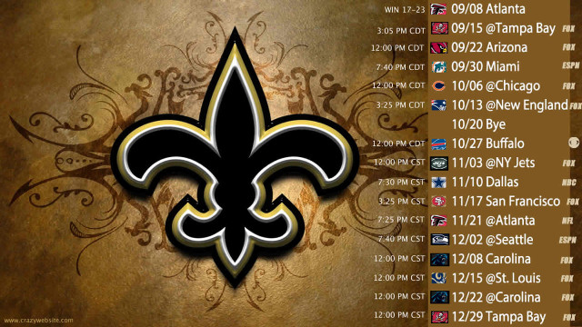Click the '7:40 PM CST' Seattle kickoff time
Viewport: 582px width, 327px height.
(x=401, y=239)
